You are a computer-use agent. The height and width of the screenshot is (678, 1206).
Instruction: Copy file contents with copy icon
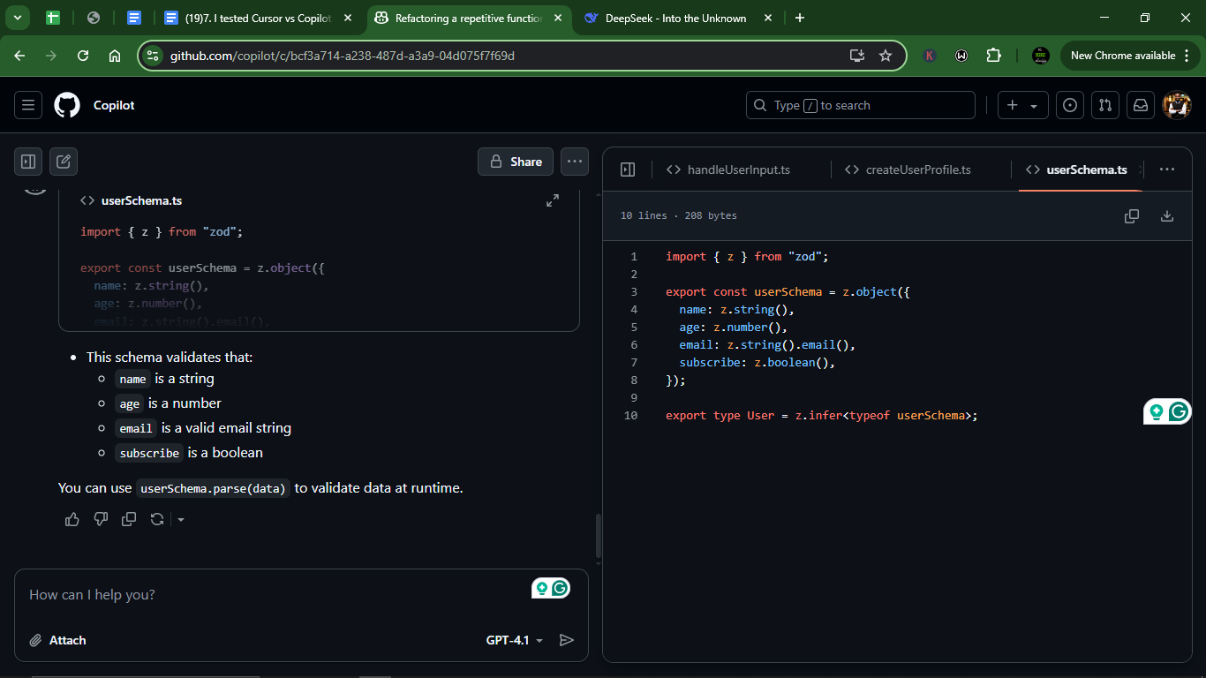pyautogui.click(x=1132, y=216)
